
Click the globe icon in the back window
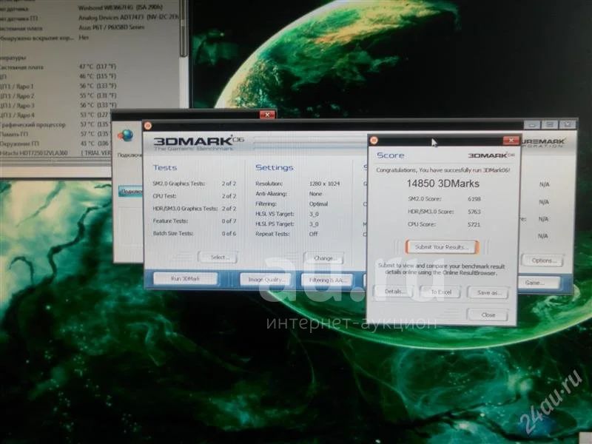pos(126,135)
